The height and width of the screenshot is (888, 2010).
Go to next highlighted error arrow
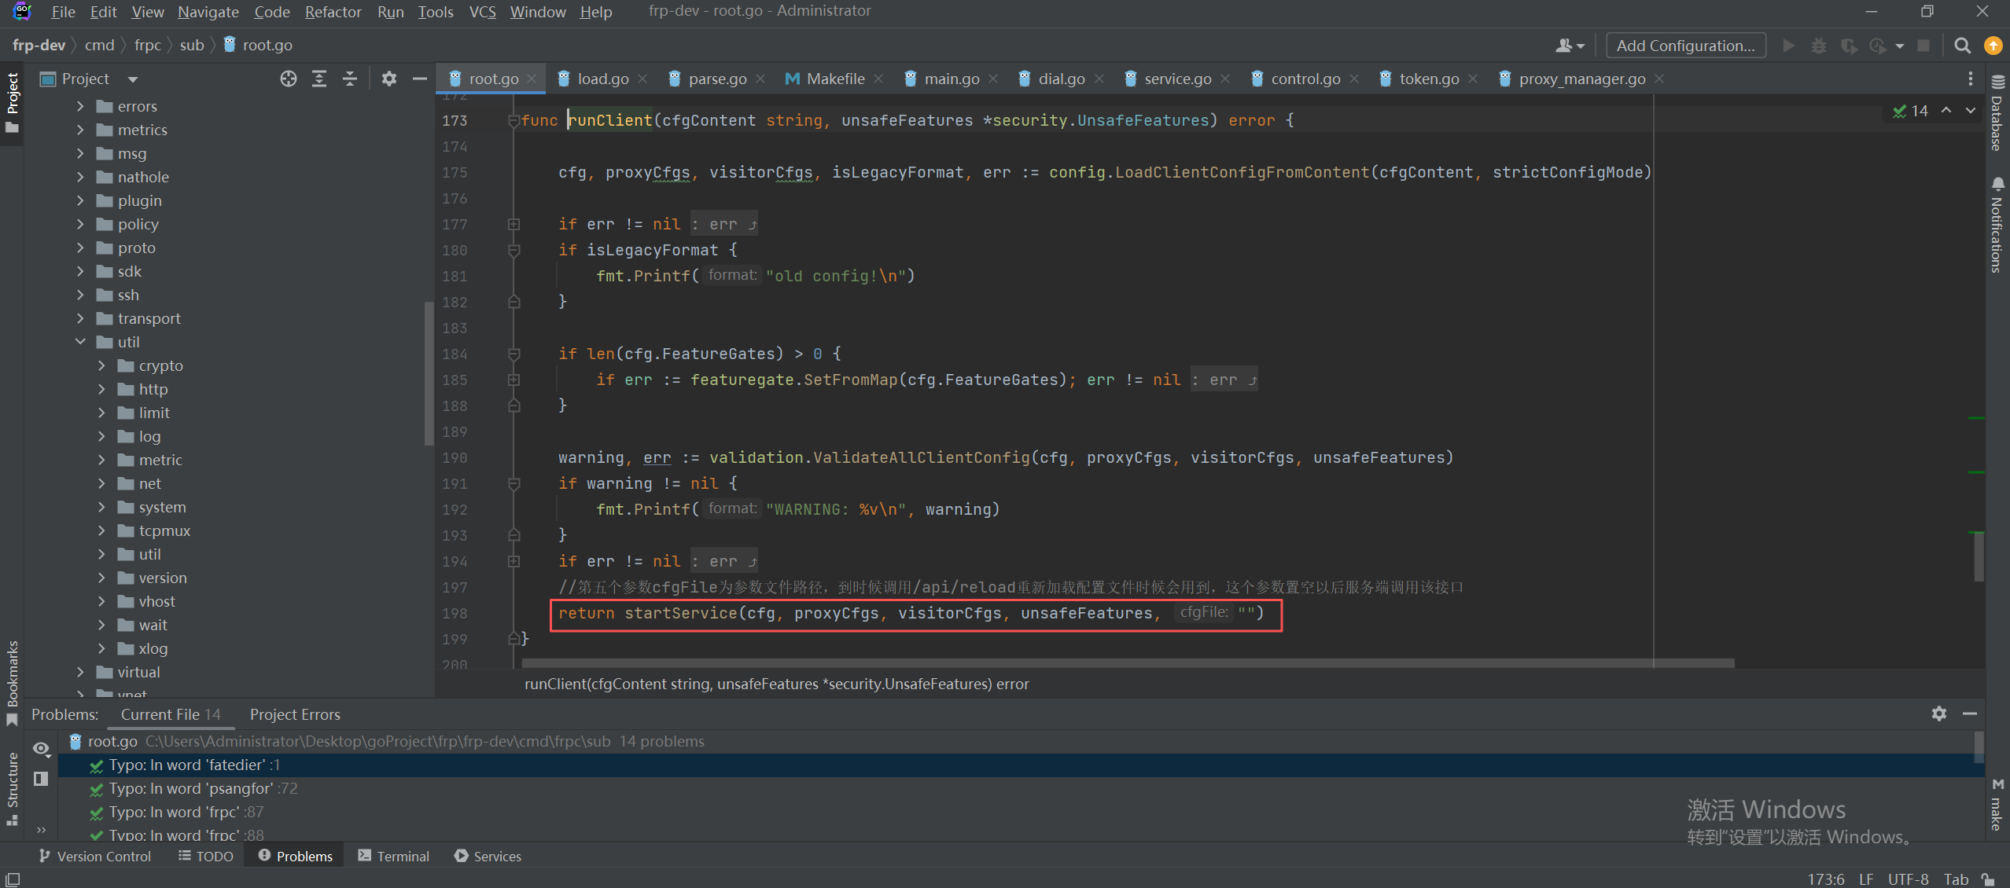1971,111
